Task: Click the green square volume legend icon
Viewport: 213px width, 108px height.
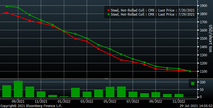Action: pos(193,83)
